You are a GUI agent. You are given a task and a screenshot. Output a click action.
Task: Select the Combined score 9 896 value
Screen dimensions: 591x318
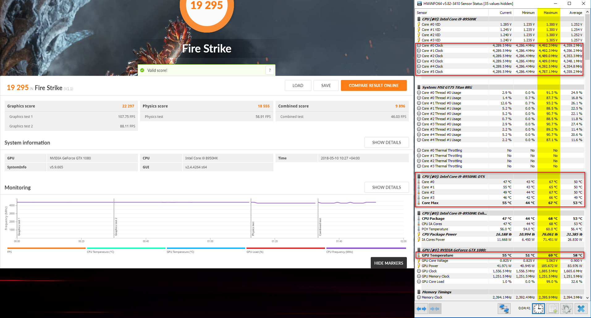coord(400,106)
